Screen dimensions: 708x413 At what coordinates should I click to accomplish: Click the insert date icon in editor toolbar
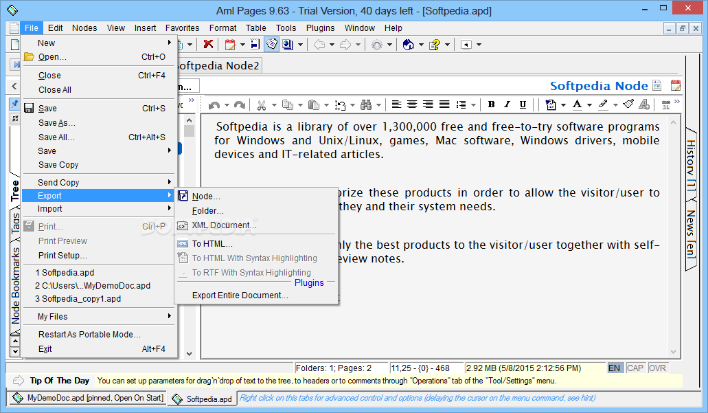[666, 105]
